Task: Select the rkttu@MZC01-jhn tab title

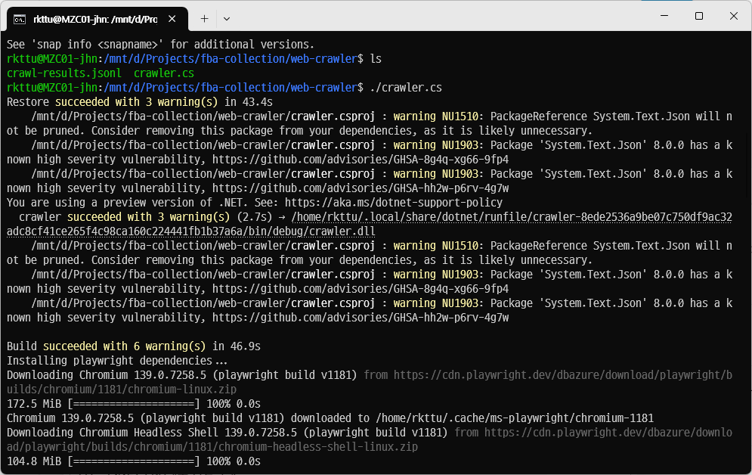Action: pos(94,17)
